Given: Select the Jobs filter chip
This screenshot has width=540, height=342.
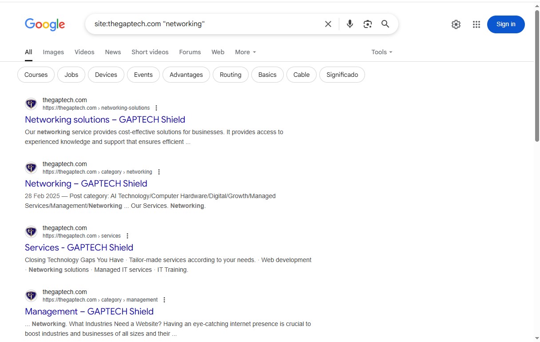Looking at the screenshot, I should (71, 75).
